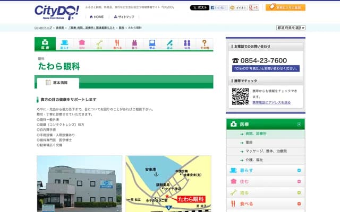Viewport: 340px width, 212px height.
Task: Open the 装う clothing category dress icon
Action: click(x=134, y=44)
